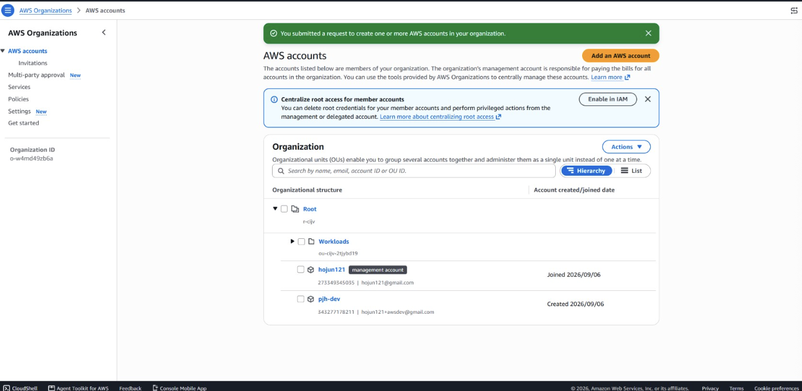The image size is (802, 391).
Task: Collapse the AWS Organizations sidebar chevron
Action: pos(104,33)
